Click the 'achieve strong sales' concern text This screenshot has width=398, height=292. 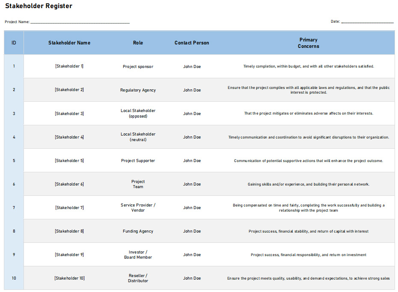click(309, 278)
